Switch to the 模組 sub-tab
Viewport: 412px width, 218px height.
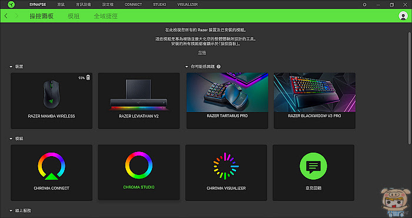click(74, 16)
